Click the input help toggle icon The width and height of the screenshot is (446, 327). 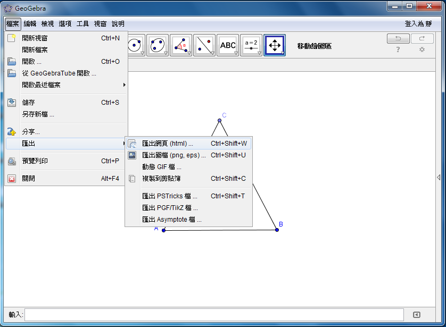click(416, 315)
